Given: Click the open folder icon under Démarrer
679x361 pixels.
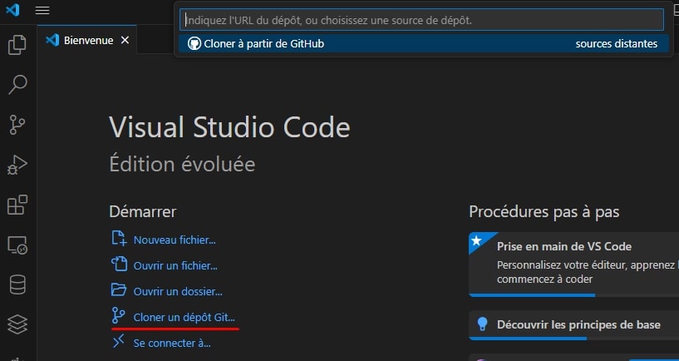Looking at the screenshot, I should 119,289.
